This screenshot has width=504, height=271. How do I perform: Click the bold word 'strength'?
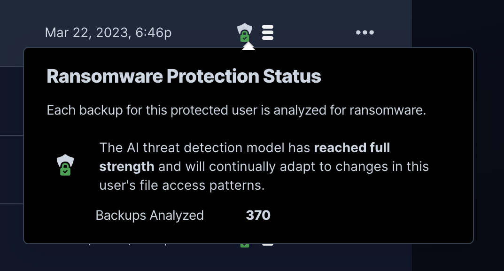(x=127, y=167)
